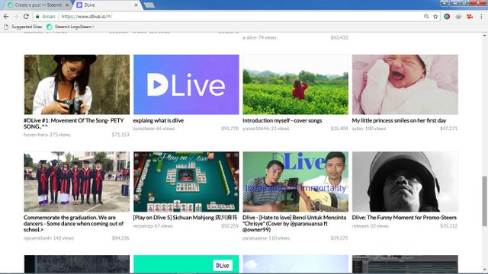The height and width of the screenshot is (274, 488).
Task: Click the scrollbar down arrow
Action: click(485, 270)
